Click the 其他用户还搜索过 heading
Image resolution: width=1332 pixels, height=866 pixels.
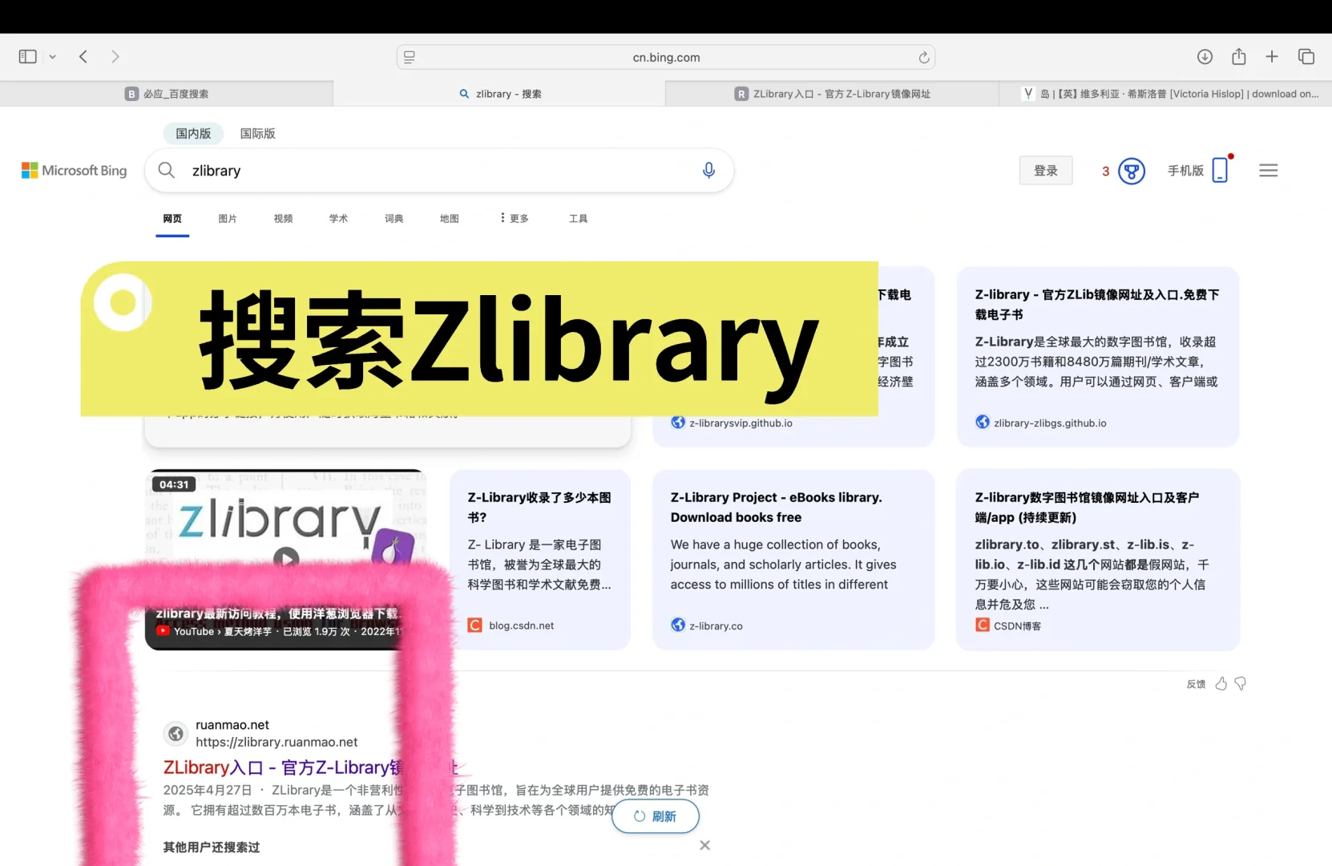coord(212,848)
